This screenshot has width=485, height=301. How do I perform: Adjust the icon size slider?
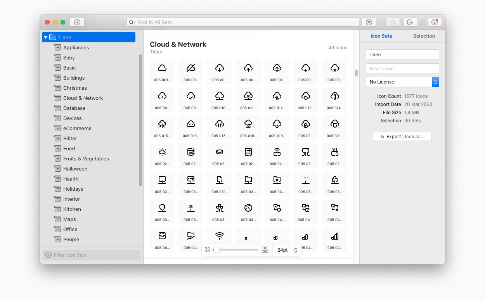point(217,250)
